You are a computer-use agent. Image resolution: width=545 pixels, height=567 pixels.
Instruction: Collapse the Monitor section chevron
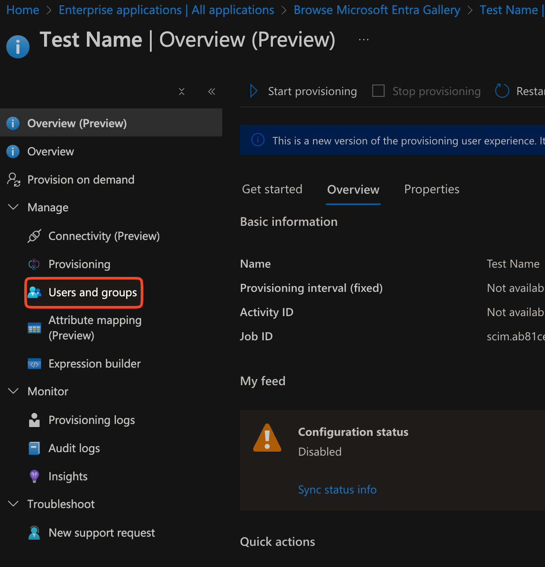[x=14, y=391]
